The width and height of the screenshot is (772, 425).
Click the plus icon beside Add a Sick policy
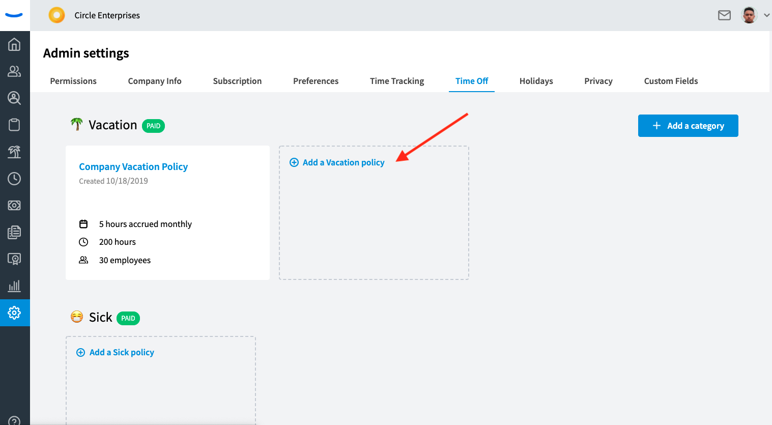(80, 352)
